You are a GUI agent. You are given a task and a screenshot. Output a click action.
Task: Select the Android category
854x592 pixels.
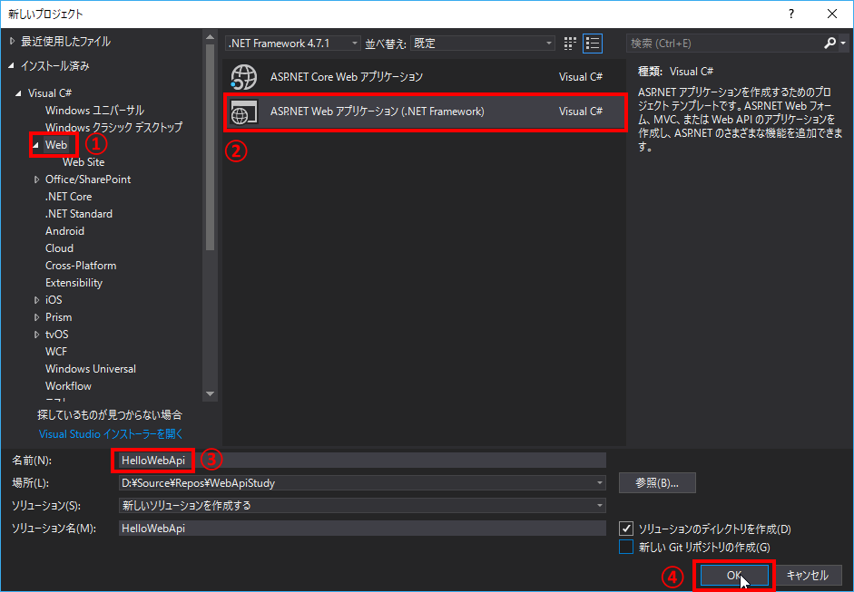click(64, 231)
